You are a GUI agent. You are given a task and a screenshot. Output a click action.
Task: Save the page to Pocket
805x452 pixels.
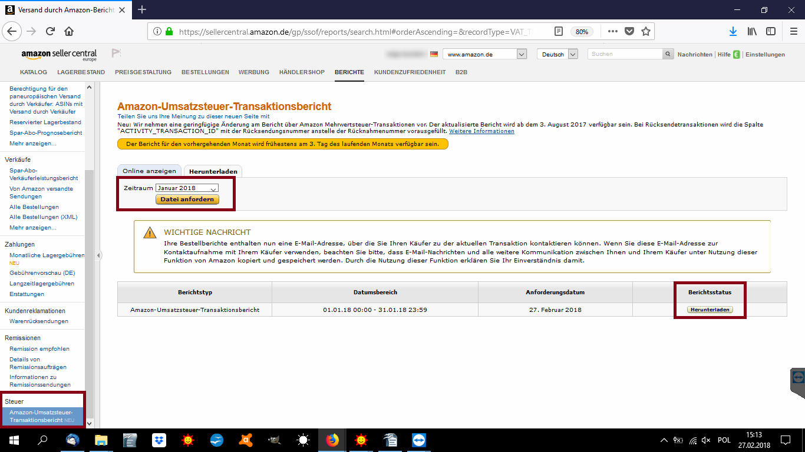point(629,31)
